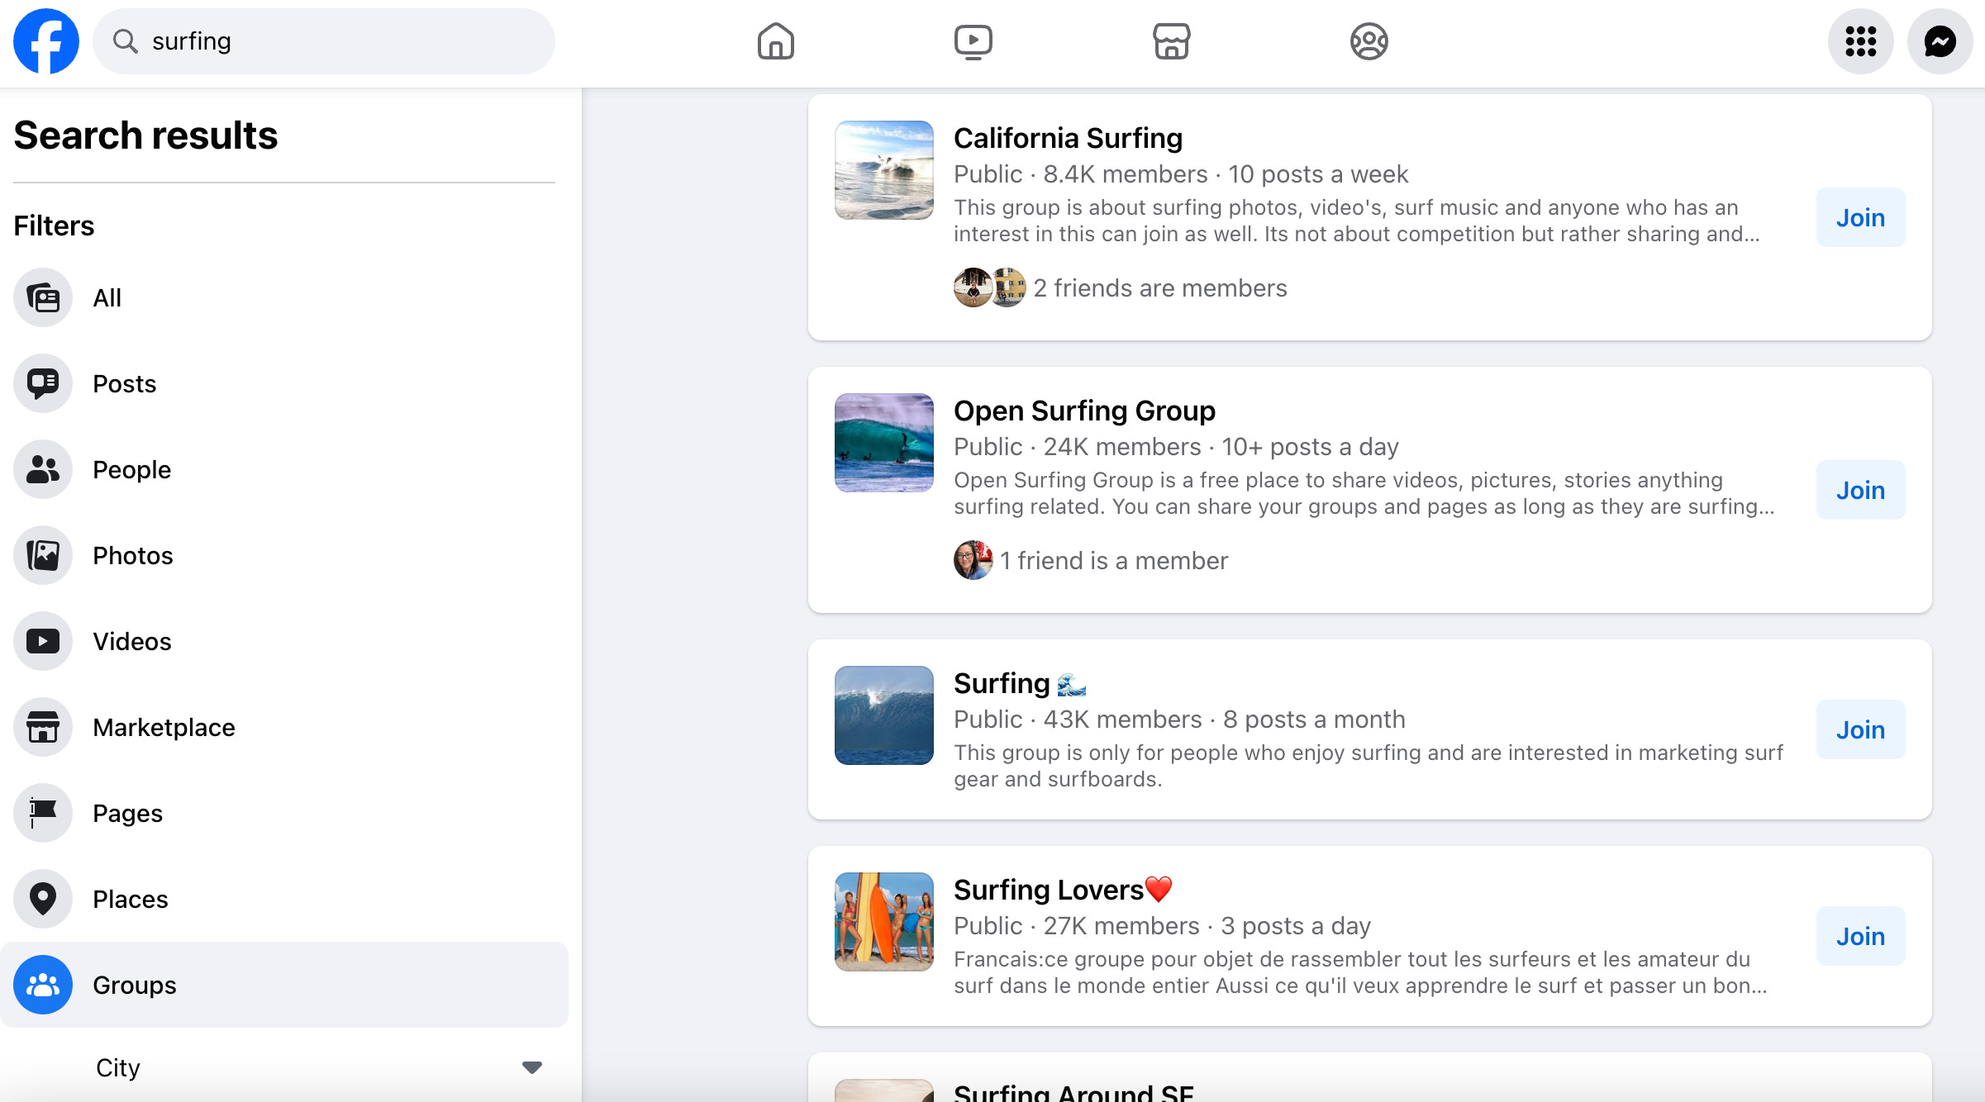Viewport: 1985px width, 1102px height.
Task: Join the Surfing Lovers group
Action: point(1860,936)
